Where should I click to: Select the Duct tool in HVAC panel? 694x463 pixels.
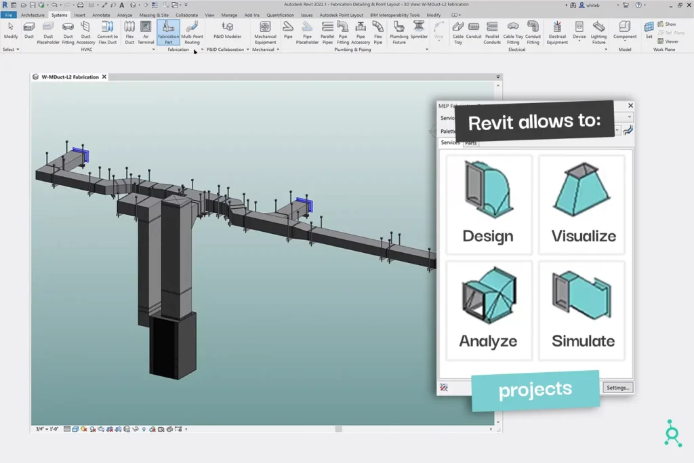click(28, 31)
